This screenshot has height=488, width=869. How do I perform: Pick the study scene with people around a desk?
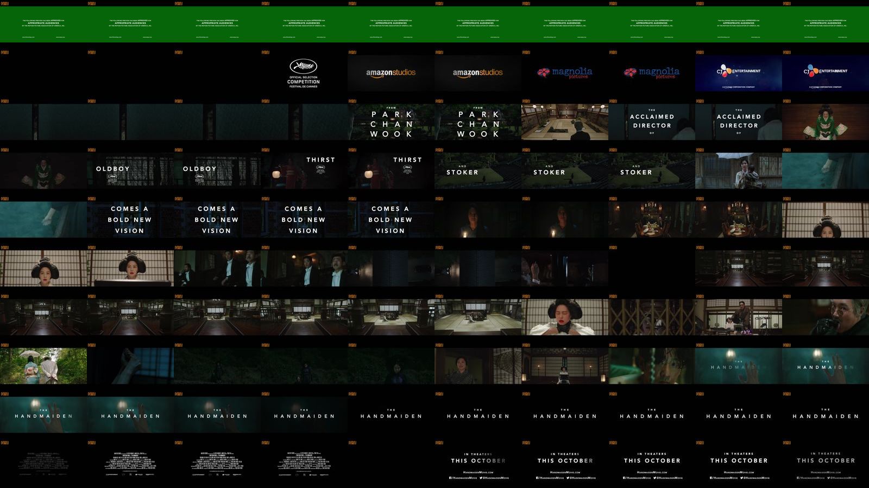738,317
